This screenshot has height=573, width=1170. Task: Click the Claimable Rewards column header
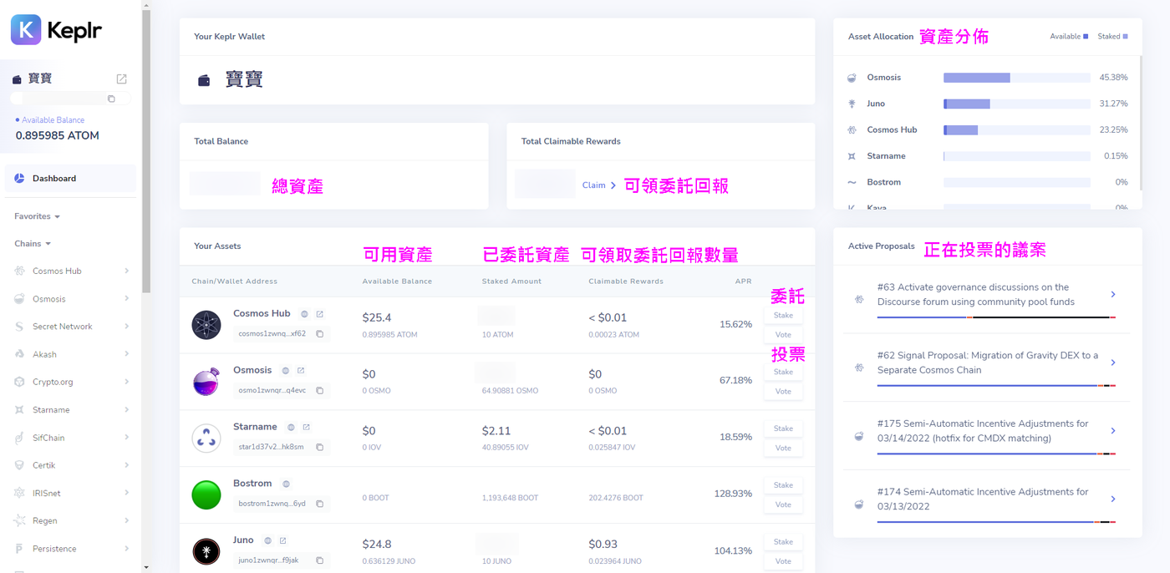(626, 281)
